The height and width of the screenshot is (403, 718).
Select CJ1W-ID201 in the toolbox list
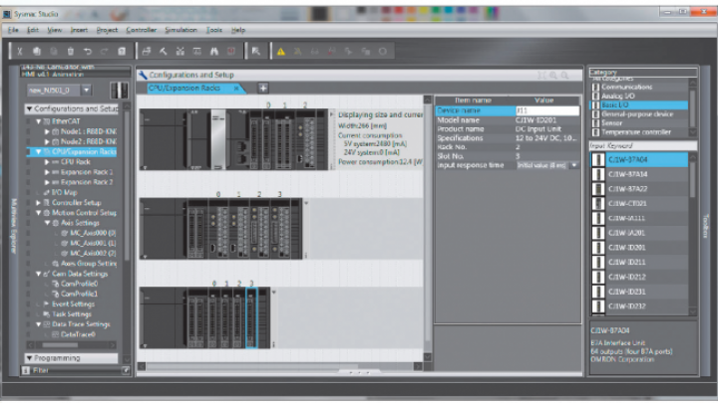(x=639, y=247)
